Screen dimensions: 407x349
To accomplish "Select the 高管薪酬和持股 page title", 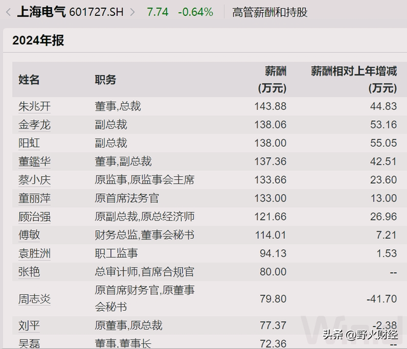I will (x=270, y=12).
